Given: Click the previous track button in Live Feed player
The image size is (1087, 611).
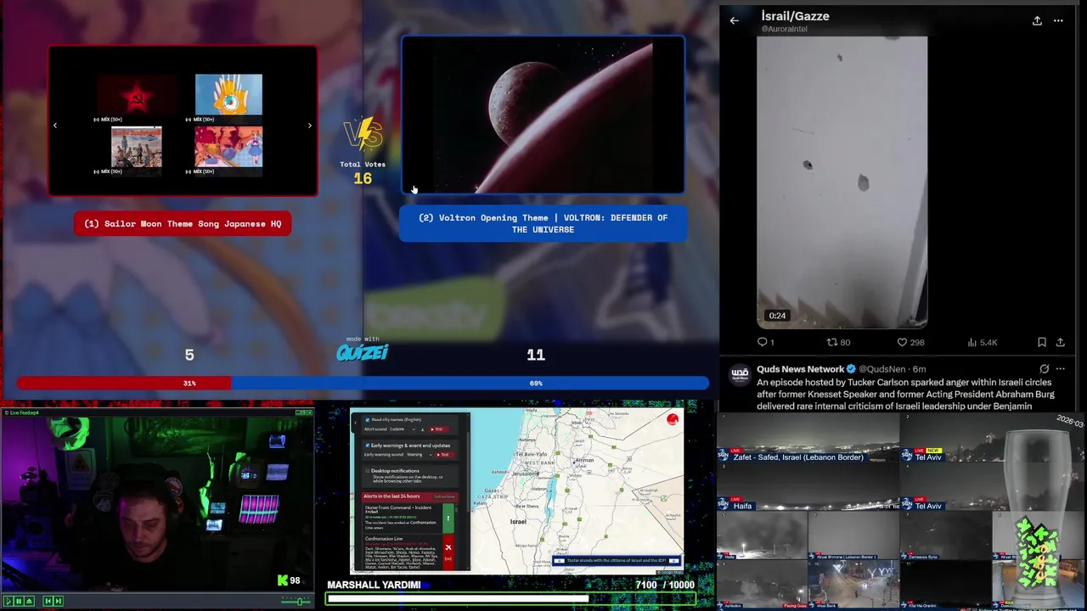Looking at the screenshot, I should click(x=48, y=601).
